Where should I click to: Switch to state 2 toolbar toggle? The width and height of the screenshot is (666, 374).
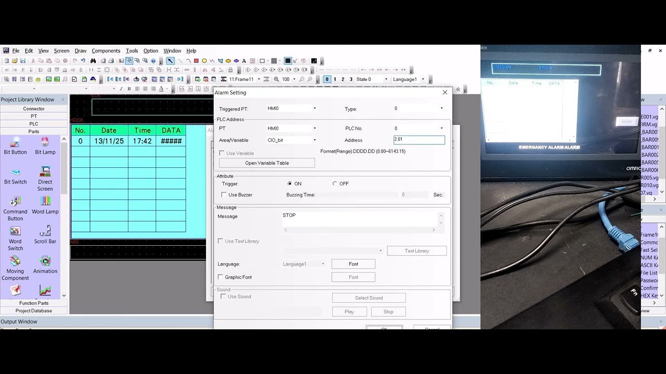(342, 79)
